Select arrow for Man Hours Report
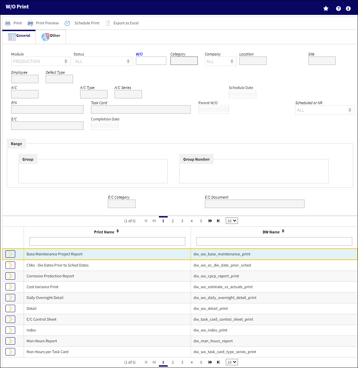Image resolution: width=358 pixels, height=368 pixels. 10,341
